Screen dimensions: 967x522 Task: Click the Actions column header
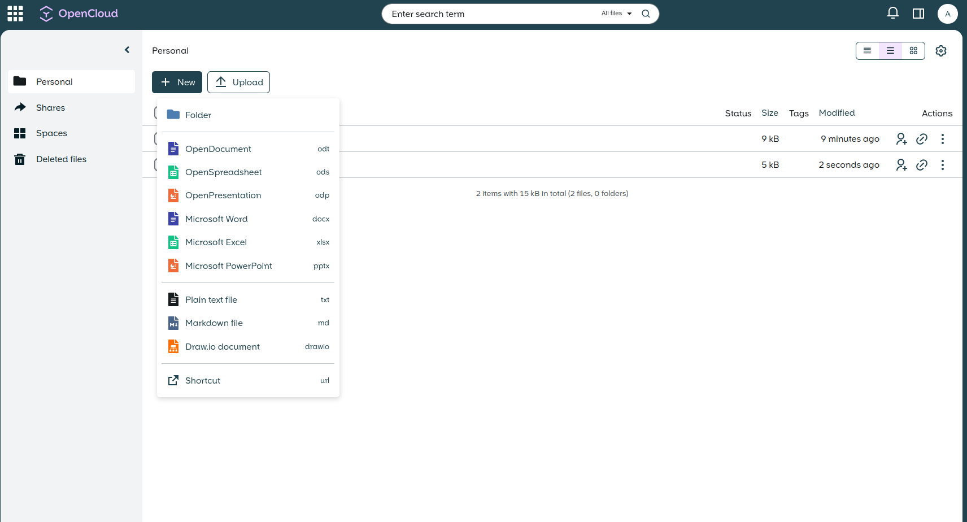937,114
